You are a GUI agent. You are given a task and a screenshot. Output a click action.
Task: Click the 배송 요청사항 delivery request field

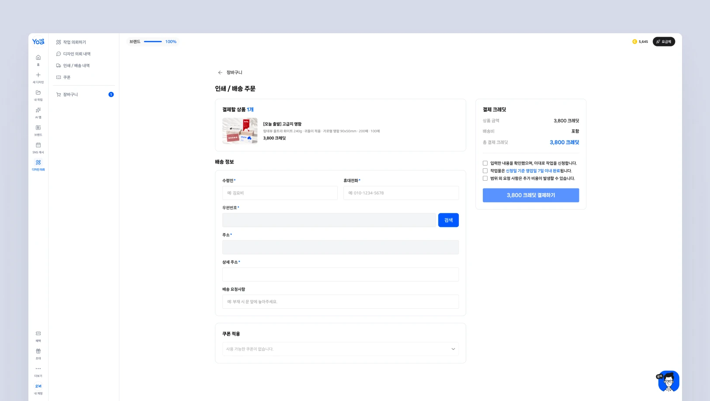point(340,301)
